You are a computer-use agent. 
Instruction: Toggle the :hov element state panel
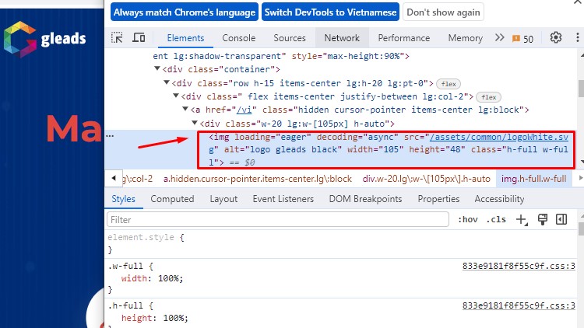(x=469, y=220)
